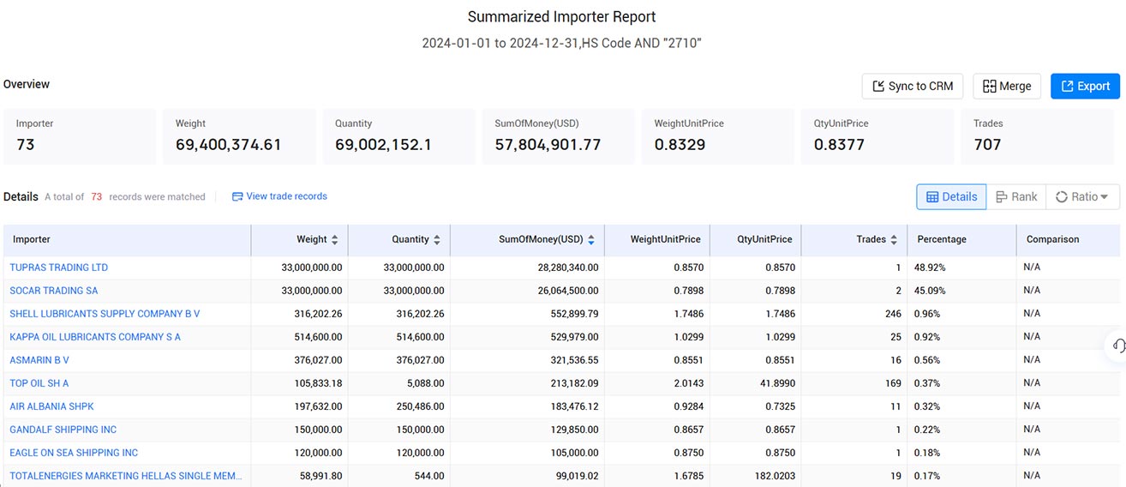Switch to the Rank view tab
The width and height of the screenshot is (1126, 487).
tap(1016, 196)
